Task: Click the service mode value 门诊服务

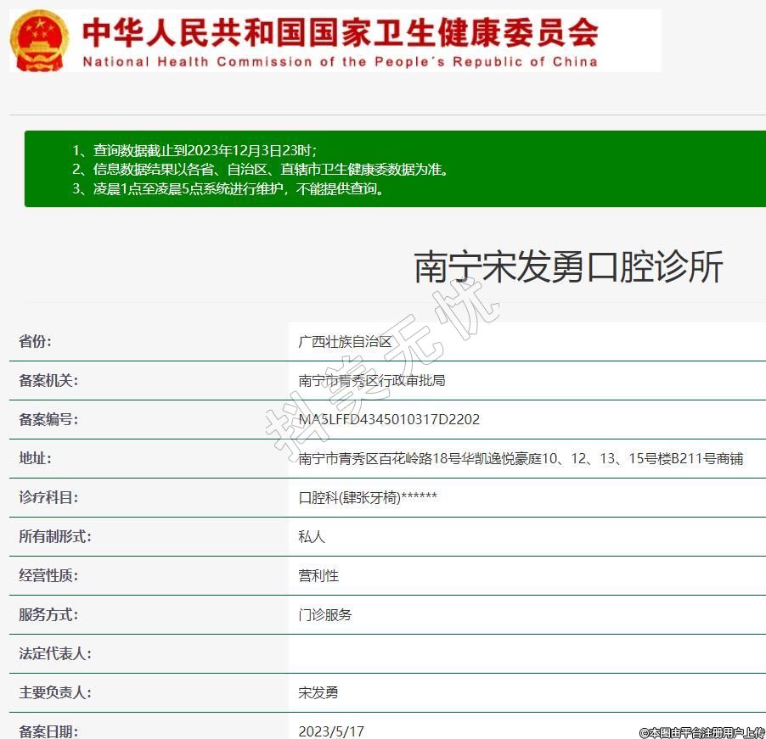Action: (324, 615)
